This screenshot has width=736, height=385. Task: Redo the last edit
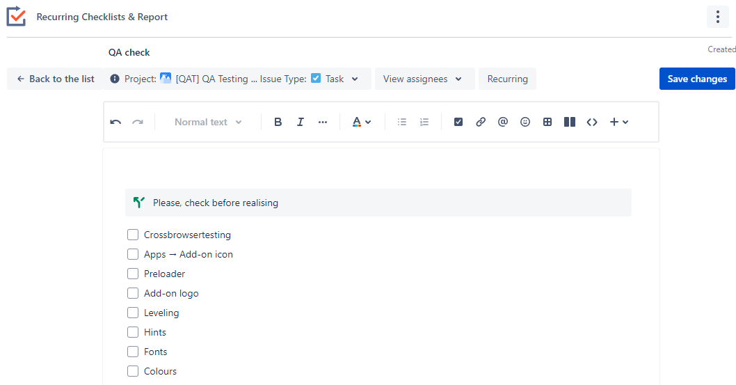tap(138, 122)
